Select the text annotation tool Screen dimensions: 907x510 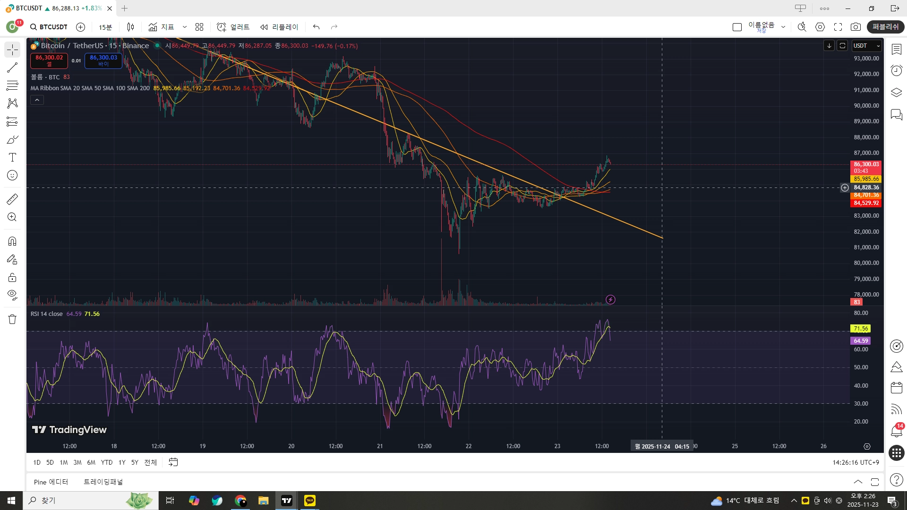pyautogui.click(x=12, y=157)
